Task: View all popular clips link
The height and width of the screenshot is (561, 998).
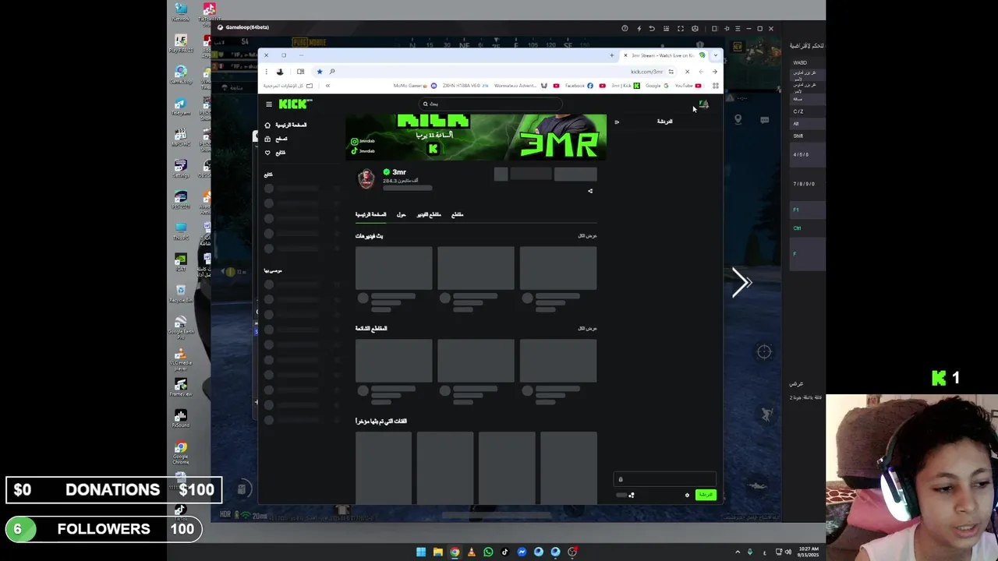Action: coord(587,328)
